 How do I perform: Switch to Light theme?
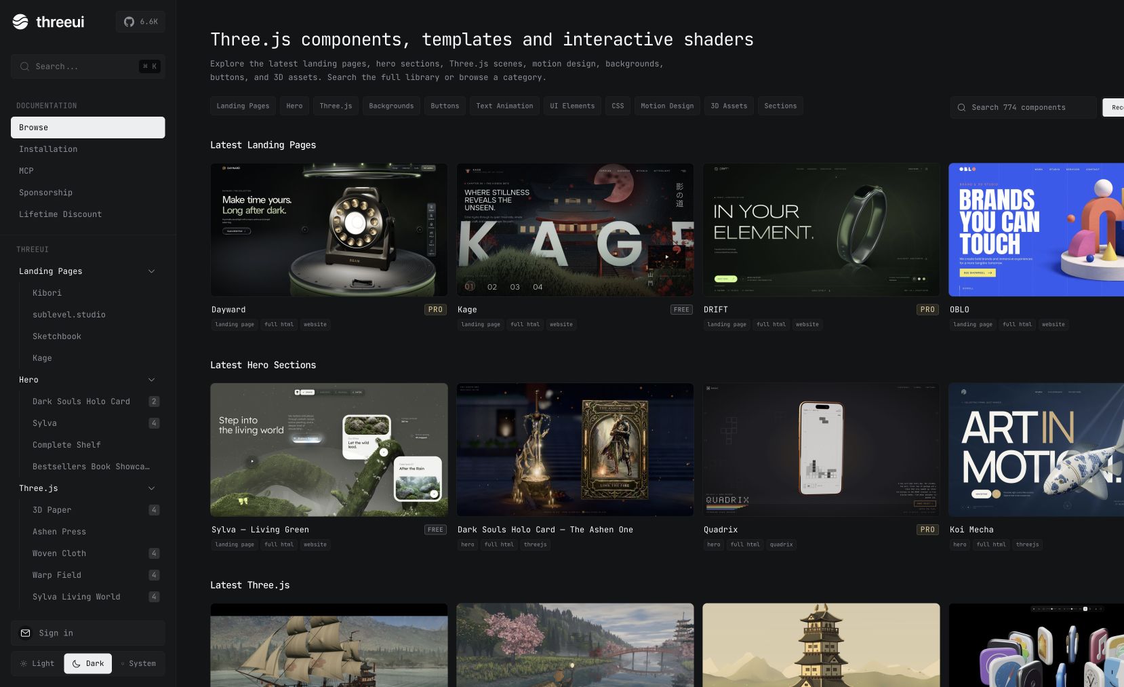point(37,663)
